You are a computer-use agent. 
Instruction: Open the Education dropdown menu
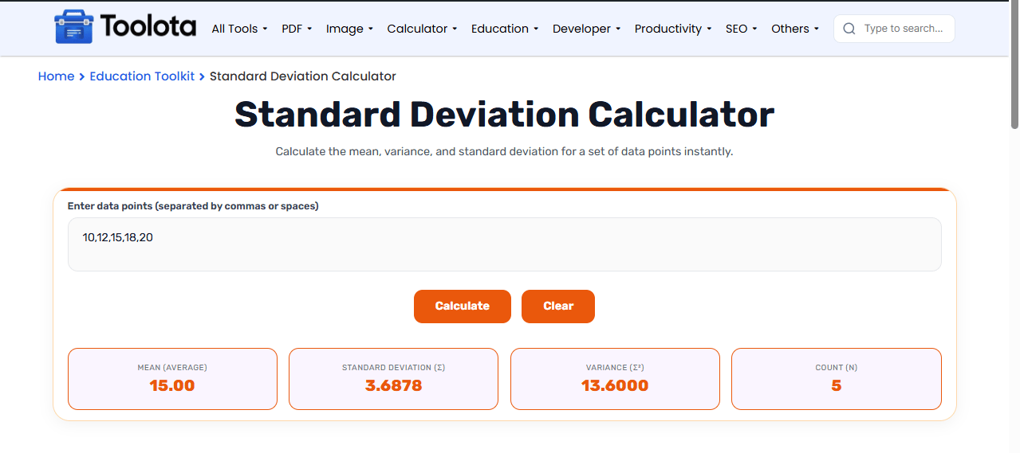[505, 29]
